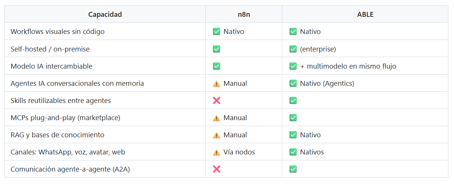The image size is (454, 185).
Task: Click Manual in MCPs plug-and-play row
Action: (x=235, y=117)
